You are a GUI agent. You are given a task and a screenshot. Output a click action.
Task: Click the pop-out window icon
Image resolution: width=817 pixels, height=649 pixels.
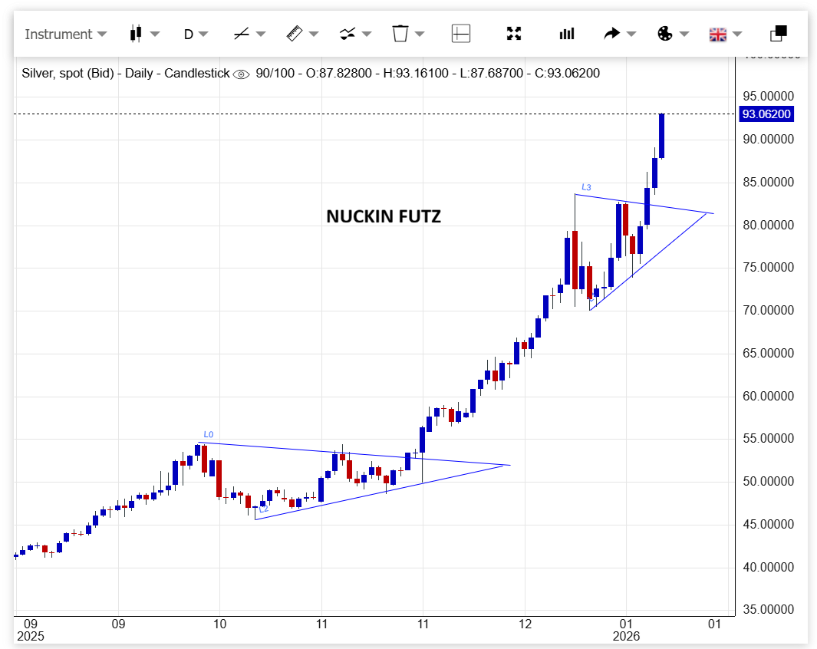778,34
